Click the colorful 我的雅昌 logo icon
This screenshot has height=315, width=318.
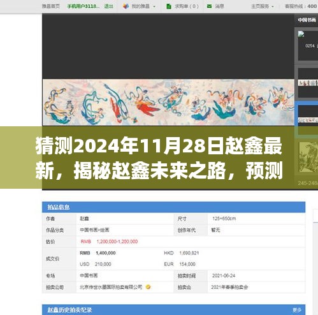tap(126, 6)
